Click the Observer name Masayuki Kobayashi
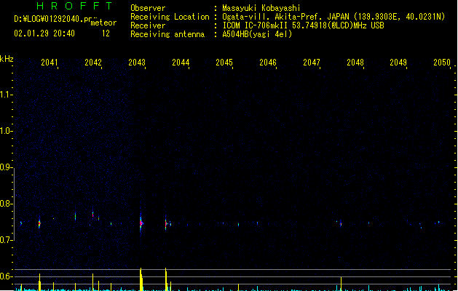Image resolution: width=458 pixels, height=291 pixels. pos(261,8)
